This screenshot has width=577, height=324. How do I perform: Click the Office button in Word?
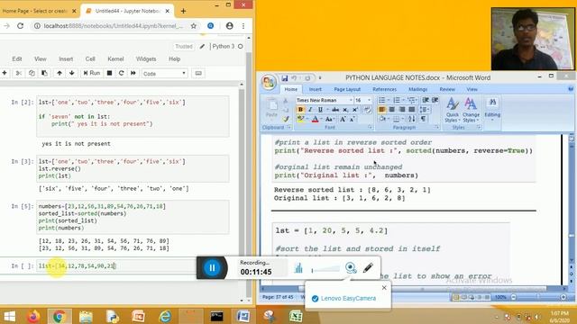point(269,82)
